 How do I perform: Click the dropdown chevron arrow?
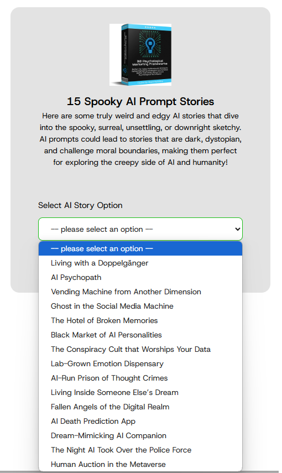(x=237, y=229)
